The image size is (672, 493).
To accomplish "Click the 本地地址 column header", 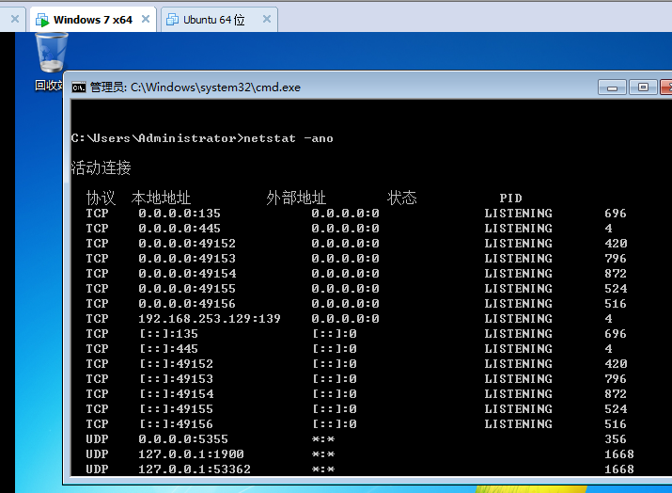I will click(161, 198).
